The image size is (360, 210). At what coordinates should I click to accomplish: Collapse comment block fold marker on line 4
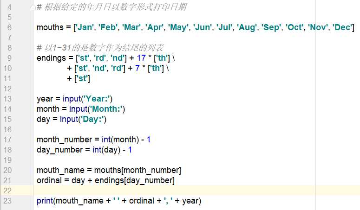pyautogui.click(x=33, y=8)
